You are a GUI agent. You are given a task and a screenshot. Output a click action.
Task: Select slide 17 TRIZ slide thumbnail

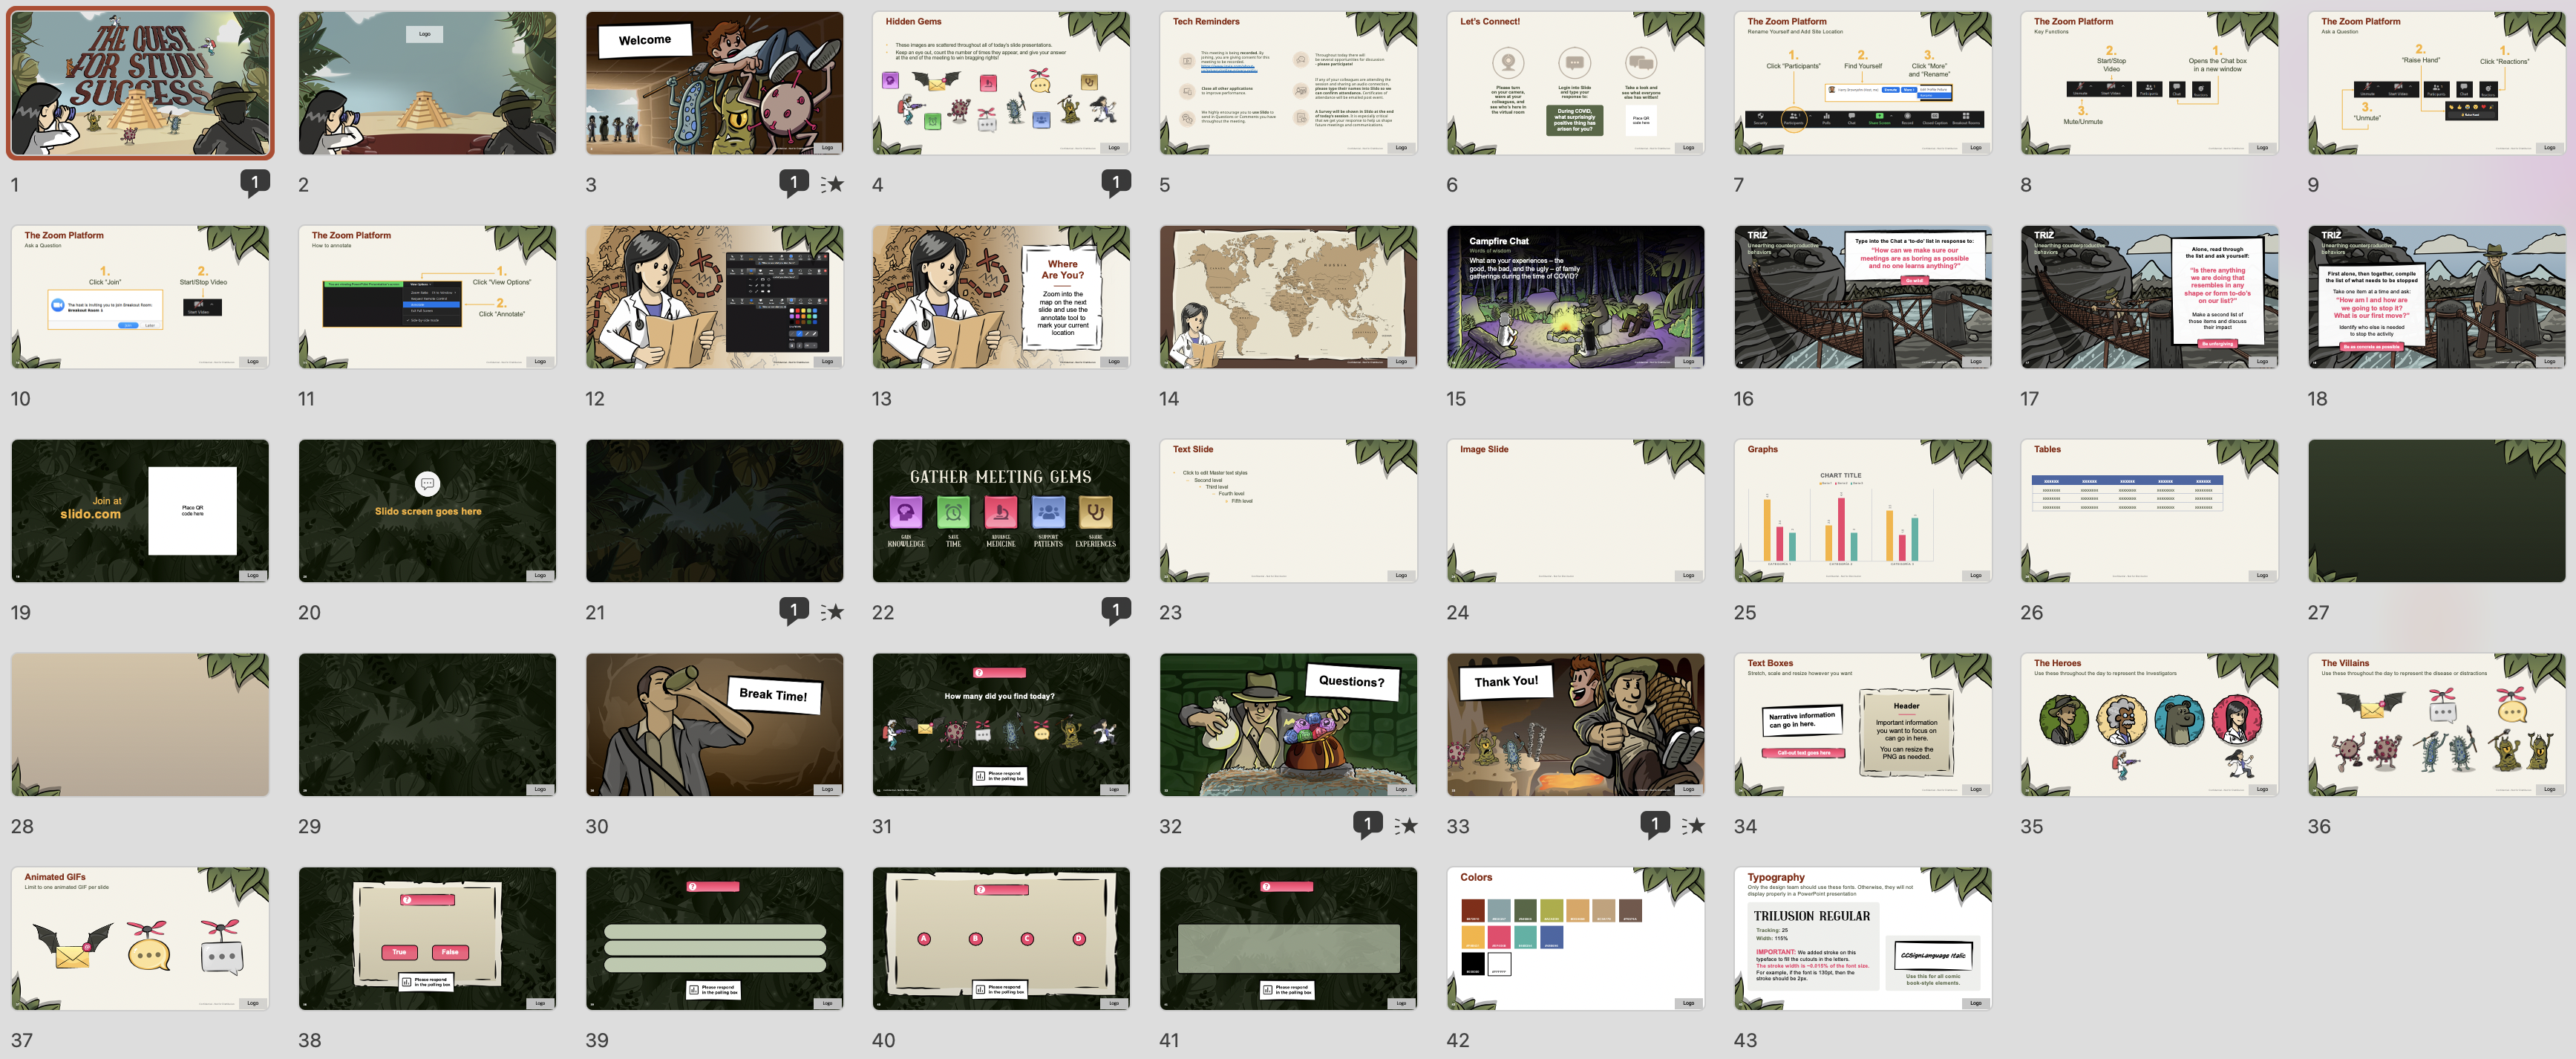click(x=2150, y=297)
